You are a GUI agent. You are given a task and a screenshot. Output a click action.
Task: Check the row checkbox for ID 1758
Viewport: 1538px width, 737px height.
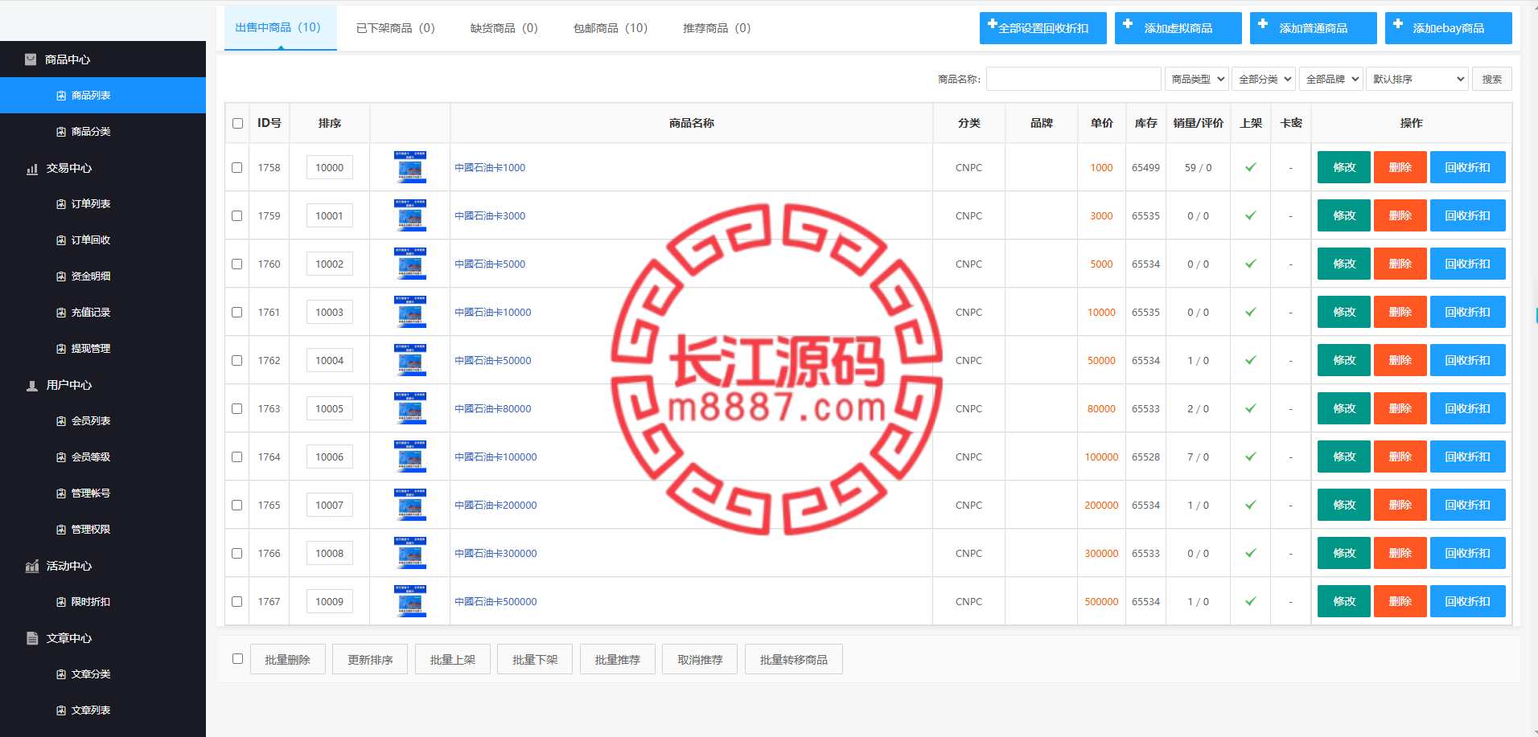tap(236, 168)
